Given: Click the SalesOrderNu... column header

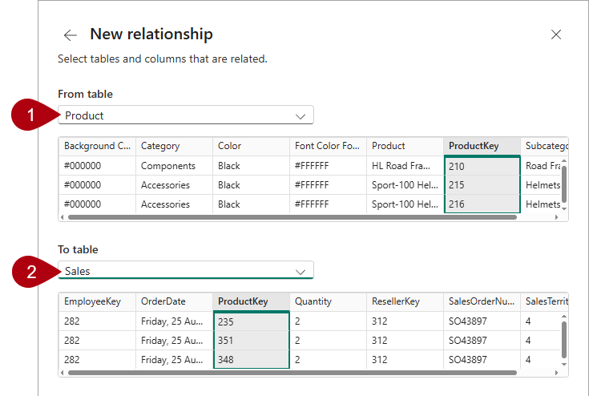Looking at the screenshot, I should click(482, 301).
